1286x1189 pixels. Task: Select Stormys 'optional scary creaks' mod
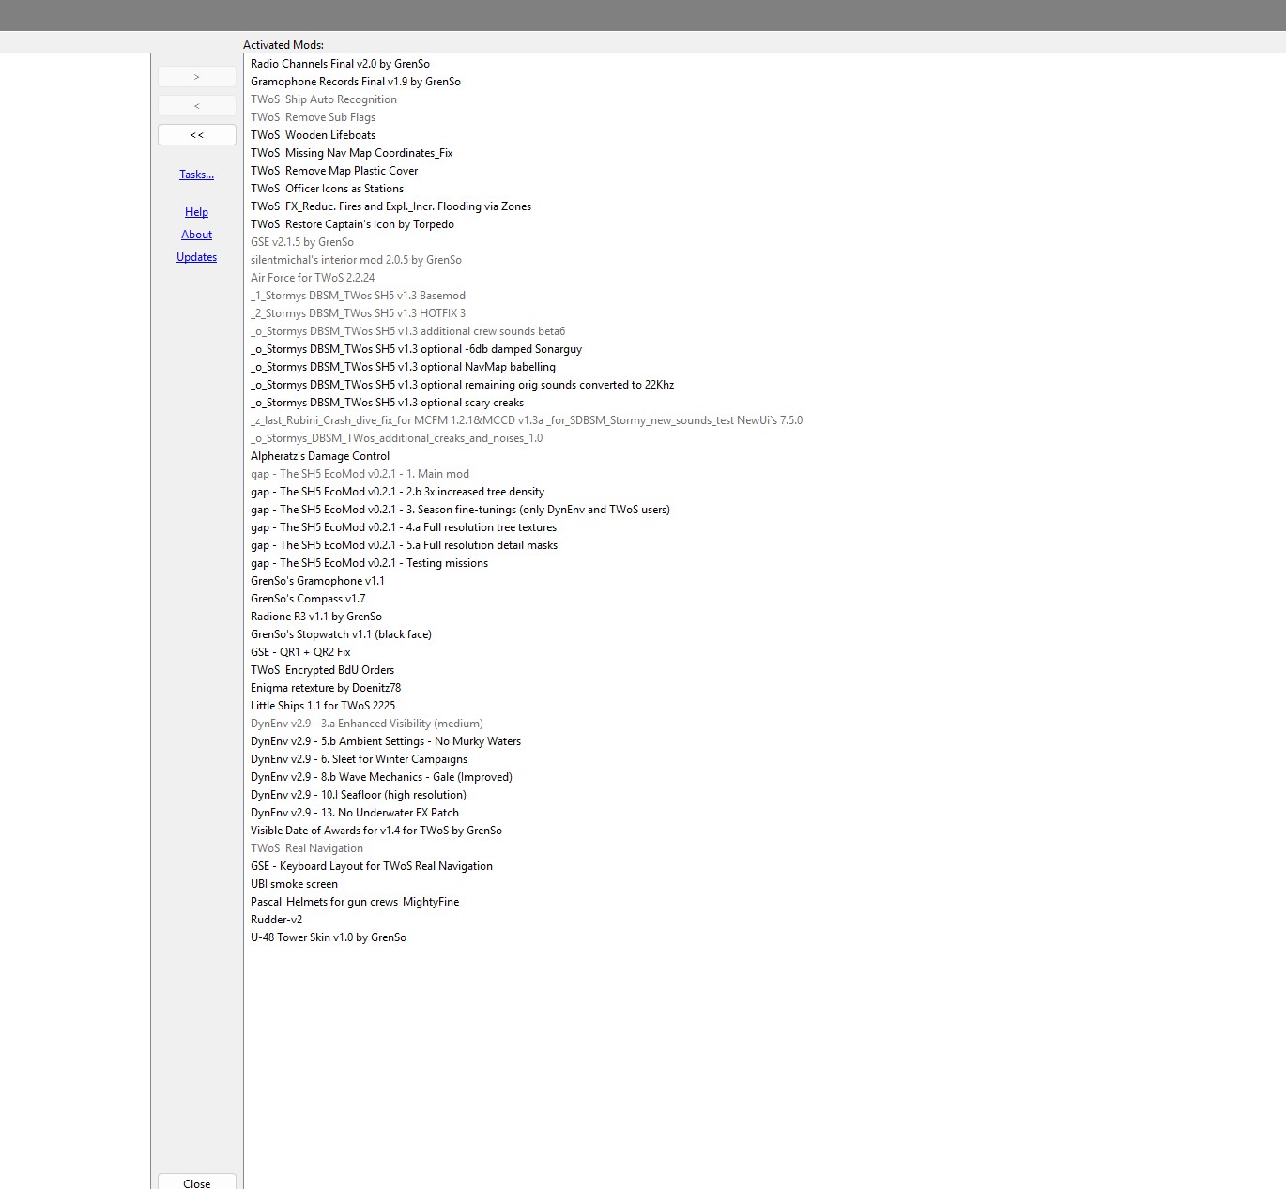point(387,403)
